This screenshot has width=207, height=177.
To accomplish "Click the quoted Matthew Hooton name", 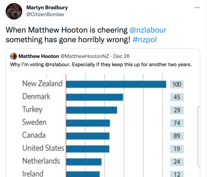I will [x=38, y=56].
